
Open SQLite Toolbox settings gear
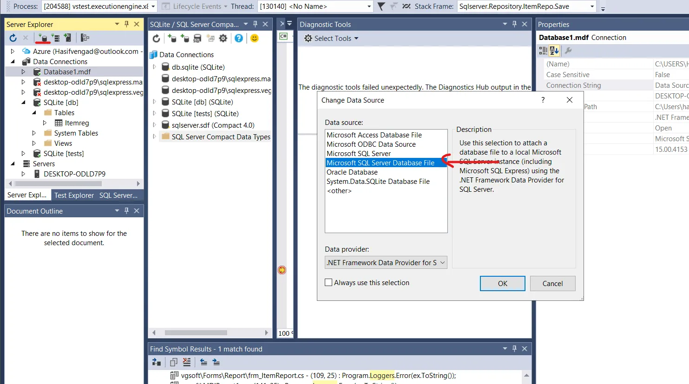click(223, 39)
